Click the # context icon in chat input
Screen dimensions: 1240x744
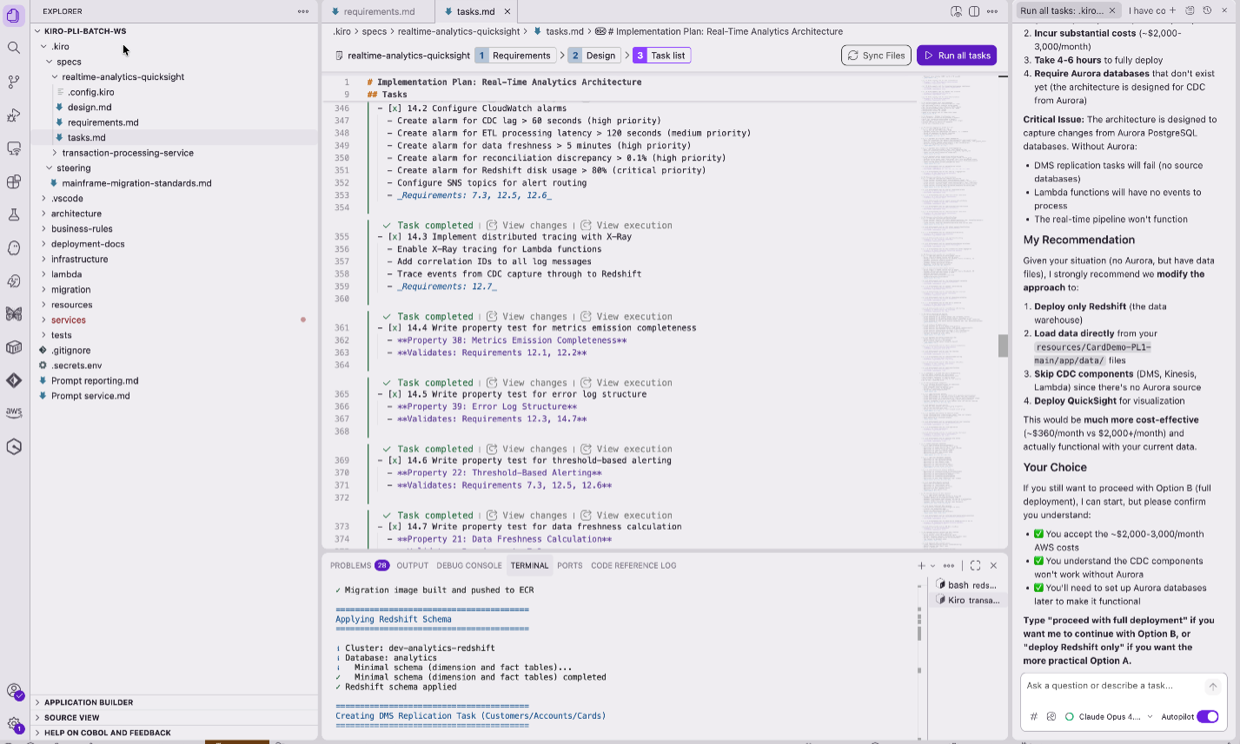(1032, 716)
